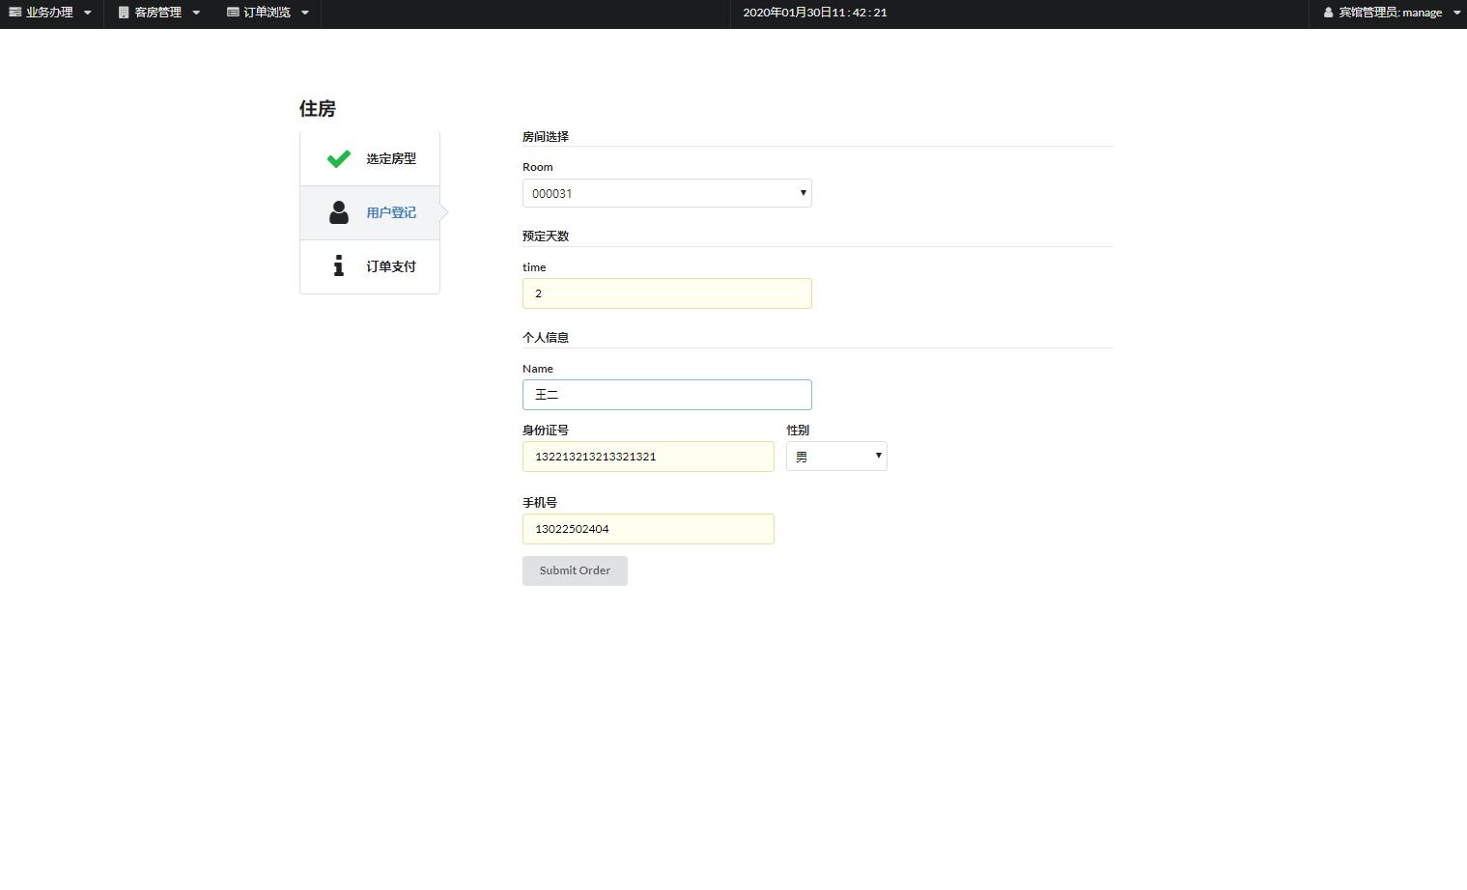Go to the 订单支付 step
Image resolution: width=1467 pixels, height=890 pixels.
[370, 266]
